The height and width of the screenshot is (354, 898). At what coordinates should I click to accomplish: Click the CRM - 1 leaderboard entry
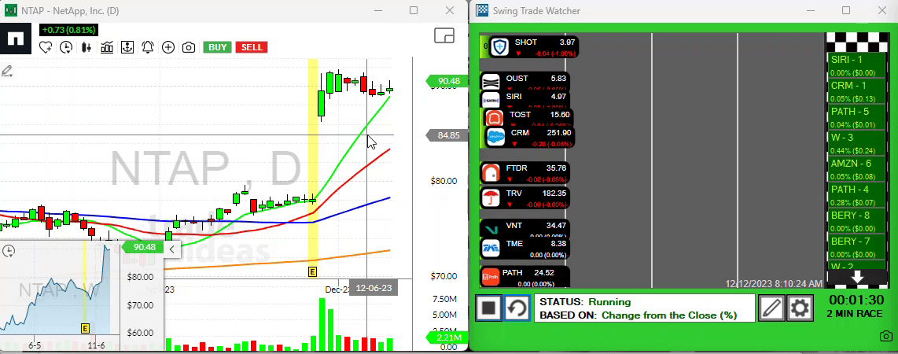tap(857, 91)
